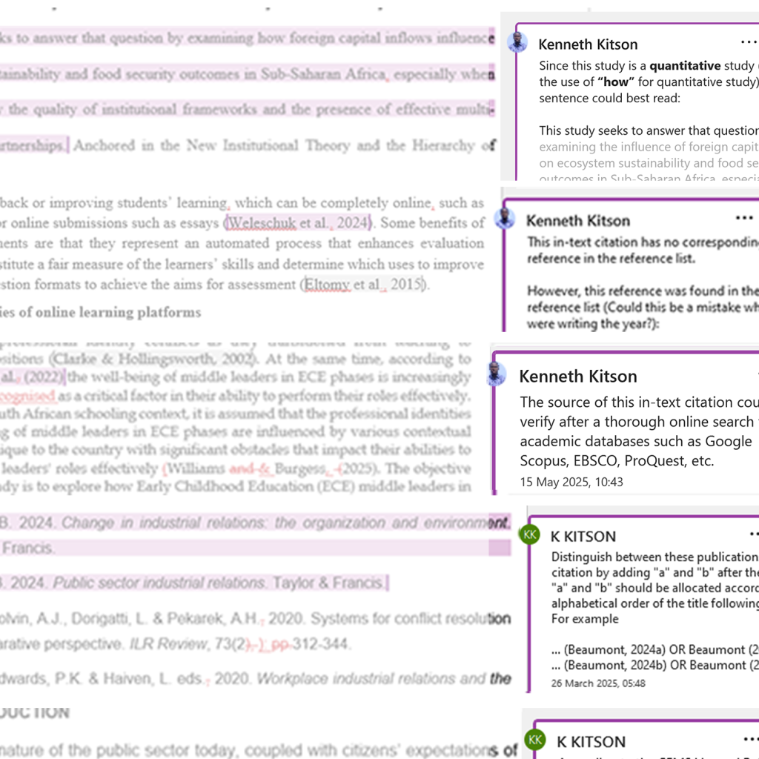Click Kenneth Kitson's avatar on the quantitative study comment
The height and width of the screenshot is (759, 759).
(x=517, y=43)
